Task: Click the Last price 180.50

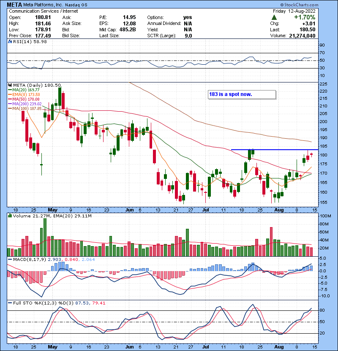Action: point(307,30)
